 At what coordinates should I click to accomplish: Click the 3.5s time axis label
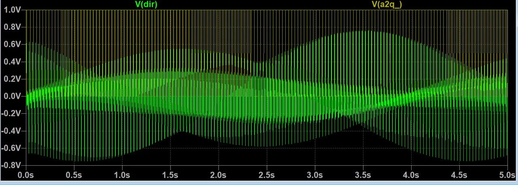pos(363,175)
